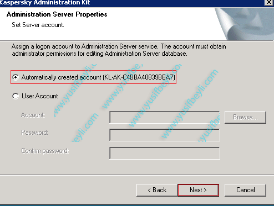274x206 pixels.
Task: Choose the User Account radio option
Action: tap(16, 96)
